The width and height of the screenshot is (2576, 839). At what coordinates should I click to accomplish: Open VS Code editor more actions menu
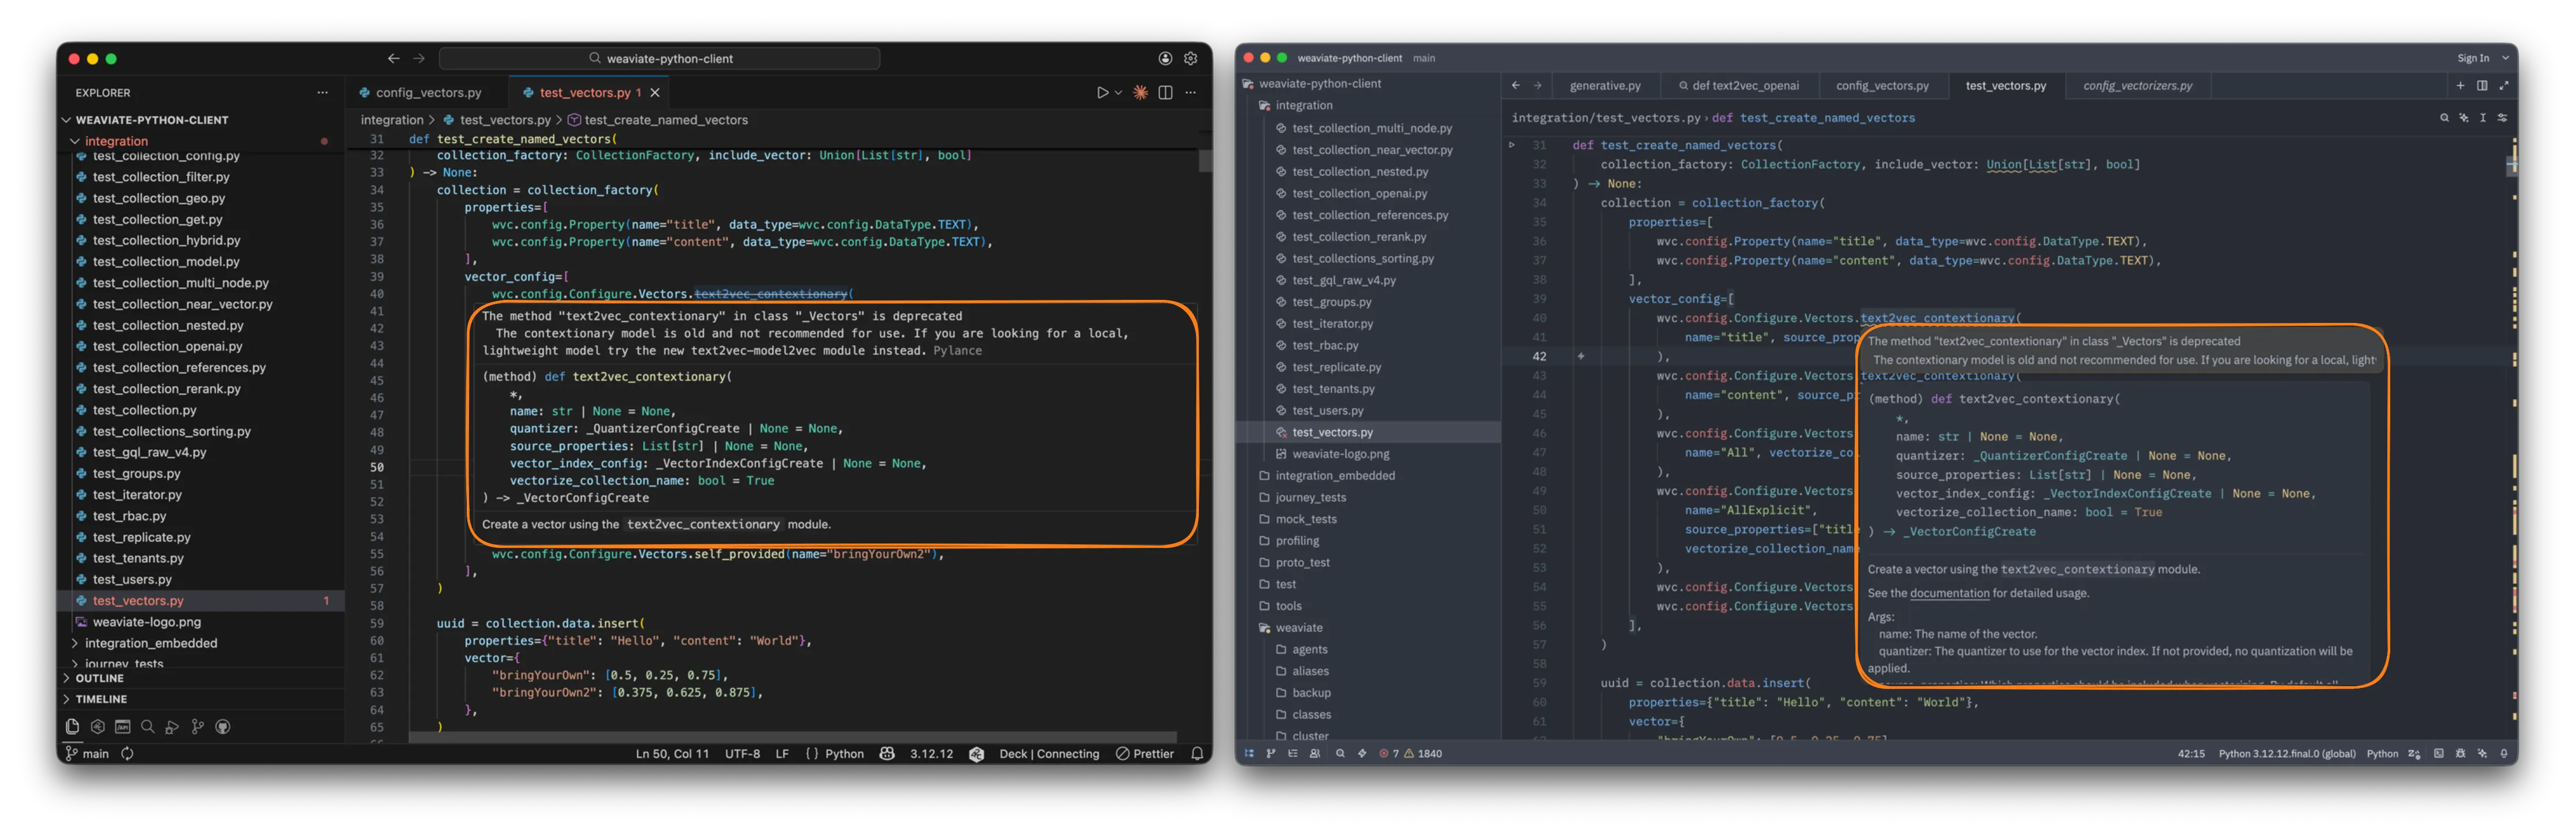pyautogui.click(x=1190, y=93)
